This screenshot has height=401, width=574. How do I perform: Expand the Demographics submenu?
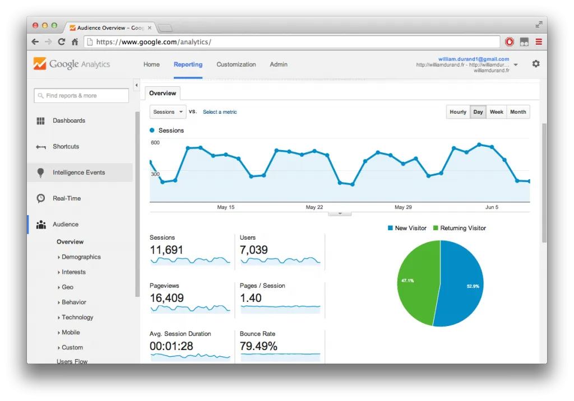(80, 257)
